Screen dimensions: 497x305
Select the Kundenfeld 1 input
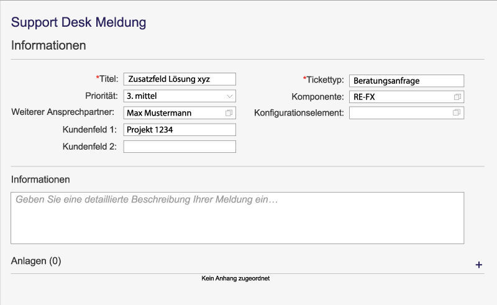pos(180,129)
